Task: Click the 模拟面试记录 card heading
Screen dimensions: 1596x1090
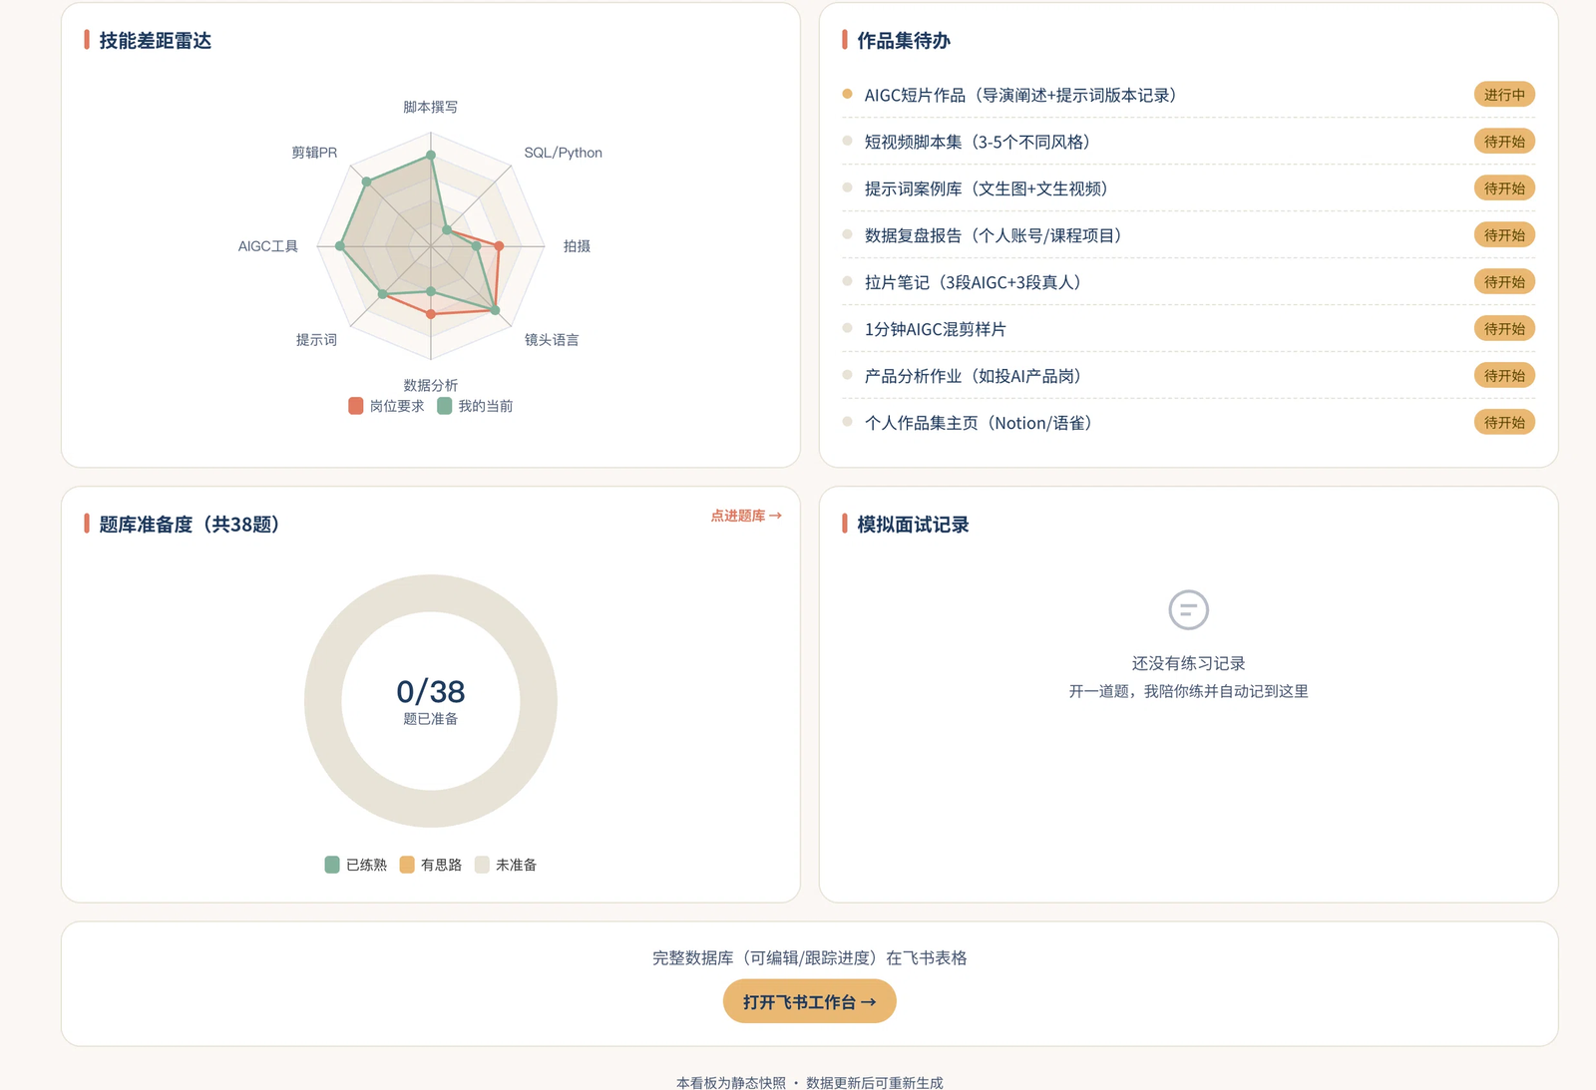Action: coord(913,525)
